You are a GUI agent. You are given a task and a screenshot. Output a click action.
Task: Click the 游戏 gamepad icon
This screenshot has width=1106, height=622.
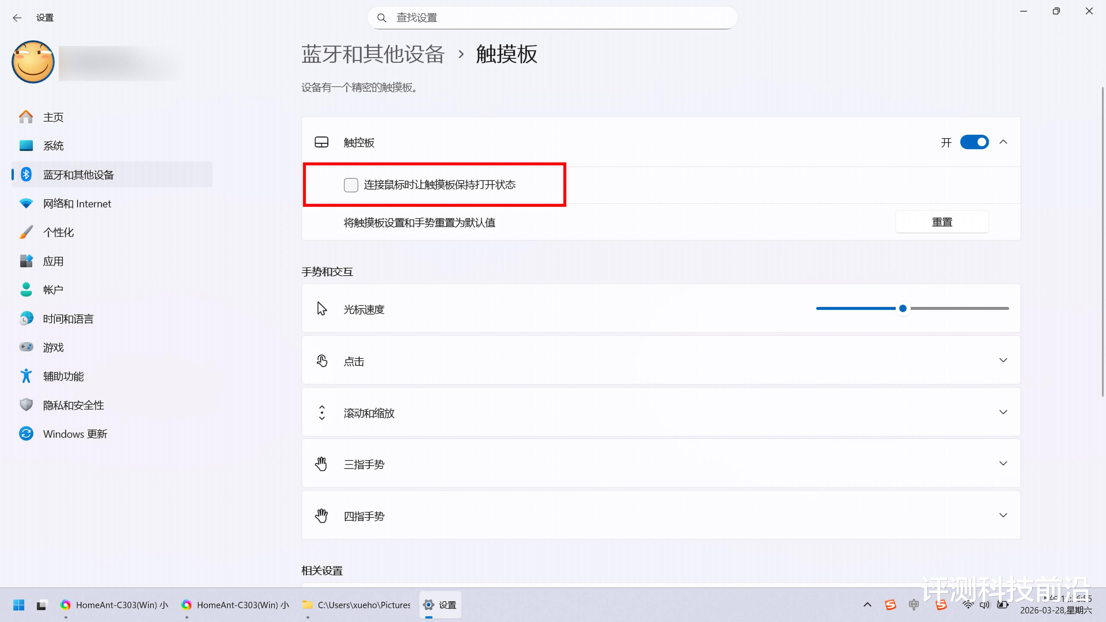coord(26,347)
